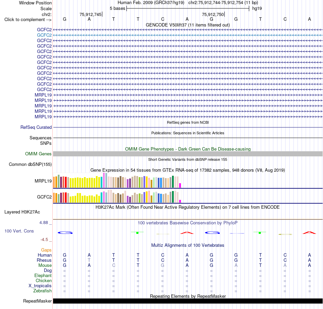Image resolution: width=323 pixels, height=309 pixels.
Task: Click the Scale label
Action: [x=46, y=8]
